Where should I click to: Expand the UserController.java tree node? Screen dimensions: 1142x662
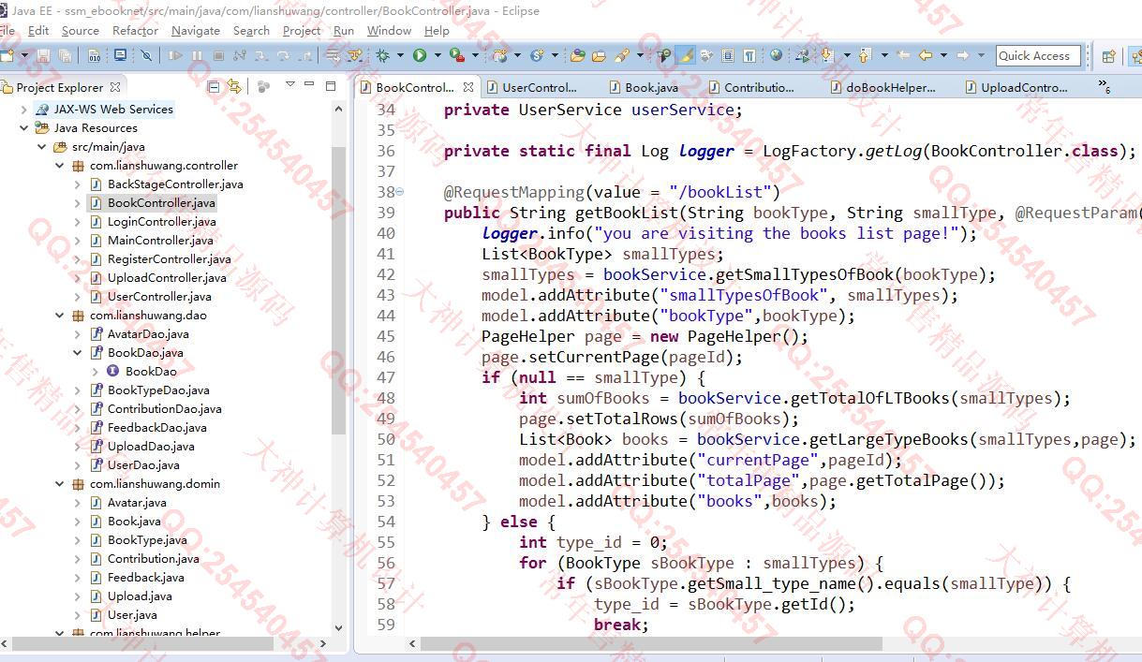78,297
